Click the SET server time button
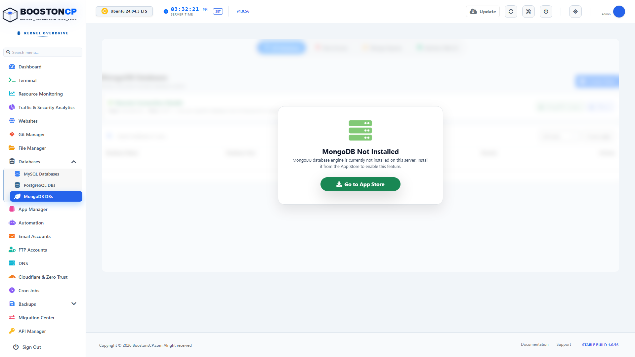The height and width of the screenshot is (357, 635). [x=218, y=12]
